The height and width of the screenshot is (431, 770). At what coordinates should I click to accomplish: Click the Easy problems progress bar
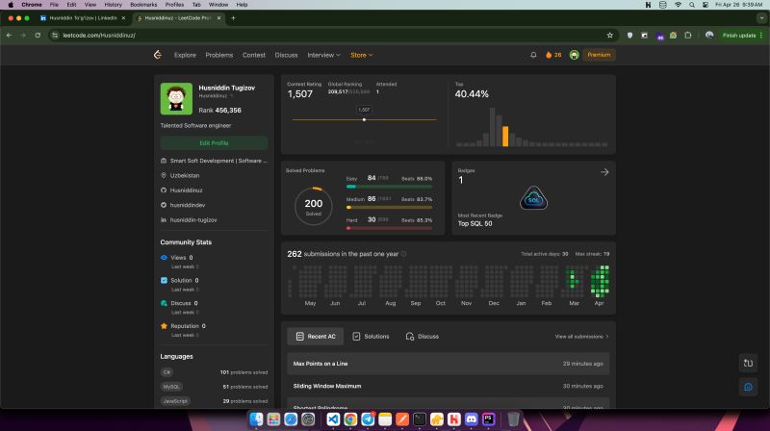tap(389, 187)
